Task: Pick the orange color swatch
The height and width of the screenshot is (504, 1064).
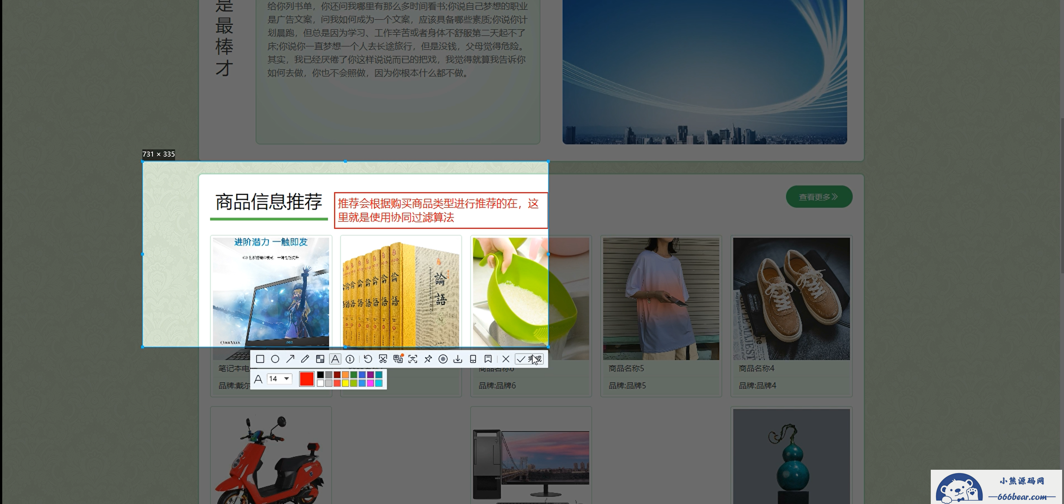Action: [345, 375]
